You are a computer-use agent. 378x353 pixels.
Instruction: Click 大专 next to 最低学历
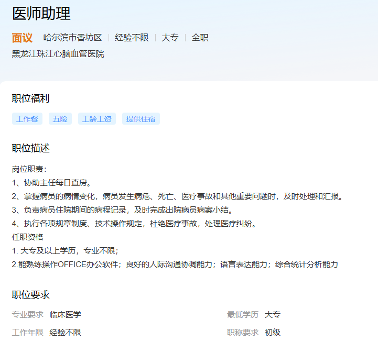(273, 315)
